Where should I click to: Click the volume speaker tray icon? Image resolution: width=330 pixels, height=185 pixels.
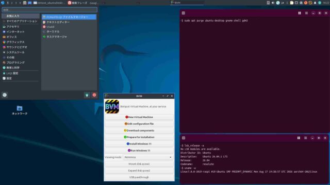[x=273, y=3]
